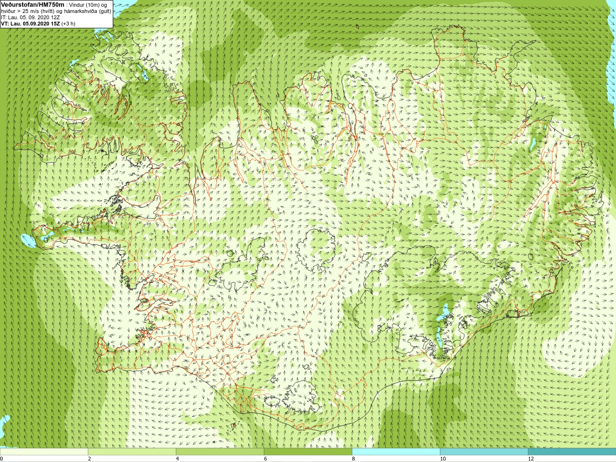616x462 pixels.
Task: Click the 'Veðurstofan/HM750m' title text
Action: click(33, 4)
